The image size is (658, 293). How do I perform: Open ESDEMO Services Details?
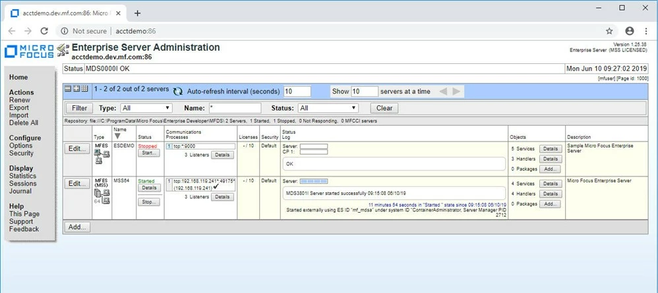551,149
